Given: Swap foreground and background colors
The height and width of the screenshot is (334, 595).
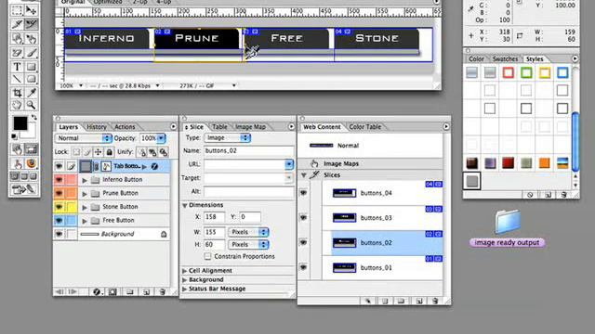Looking at the screenshot, I should coord(33,118).
